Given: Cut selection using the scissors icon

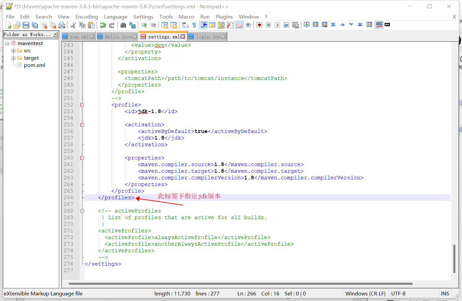Looking at the screenshot, I should tap(73, 25).
